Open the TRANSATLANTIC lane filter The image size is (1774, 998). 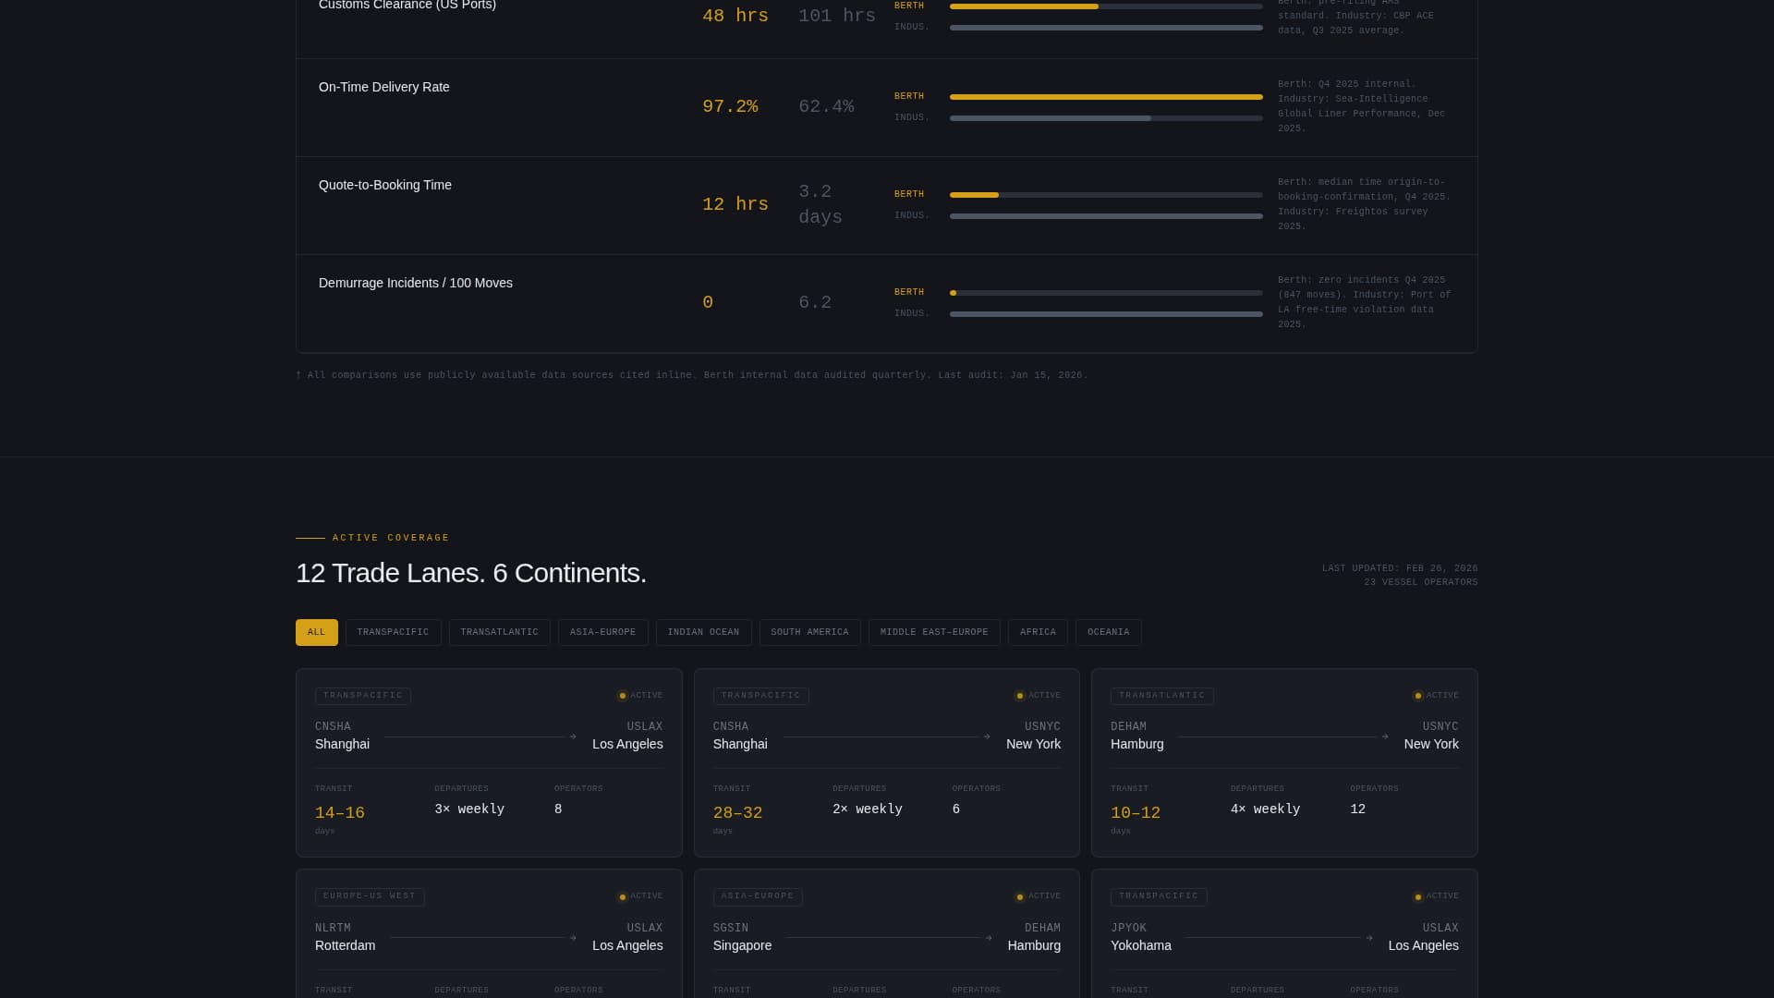click(x=499, y=632)
